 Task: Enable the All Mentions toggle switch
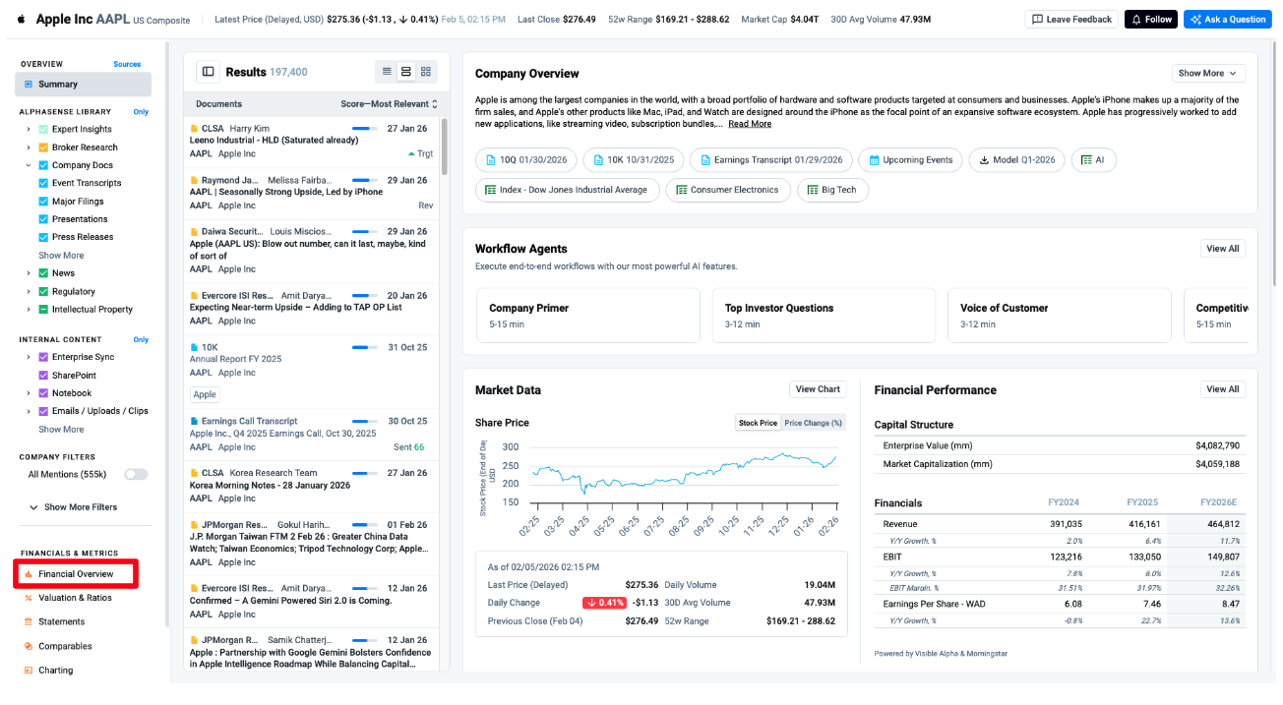(x=136, y=474)
